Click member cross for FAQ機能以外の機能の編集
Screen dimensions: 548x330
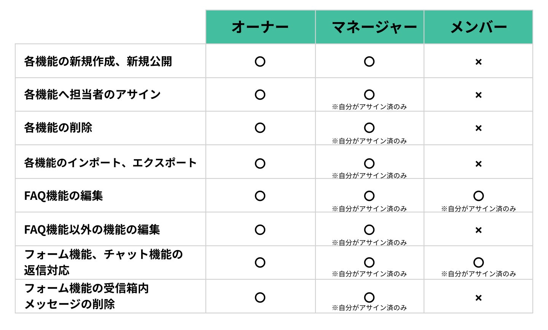point(478,230)
